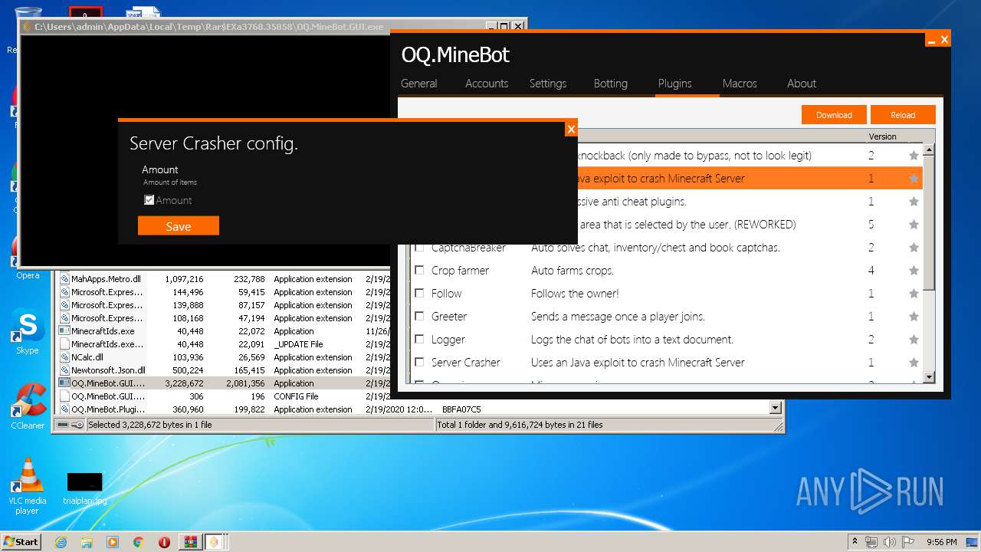Click the taskbar clock showing 9:56 PM
This screenshot has height=552, width=981.
click(x=941, y=542)
